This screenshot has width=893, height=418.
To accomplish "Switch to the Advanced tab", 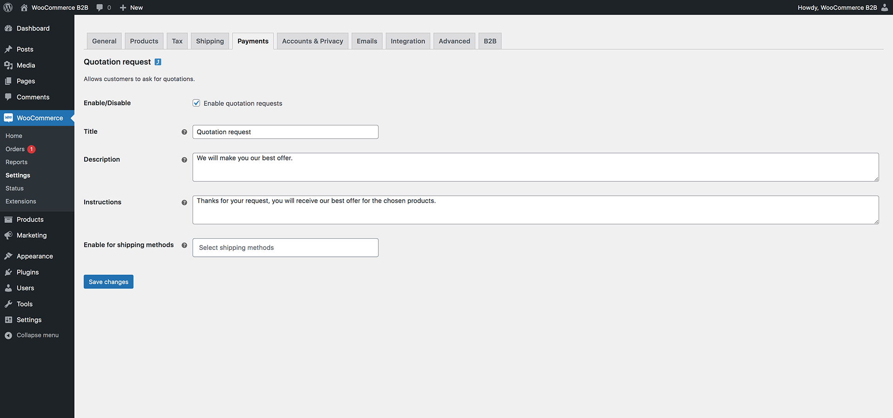I will 454,41.
